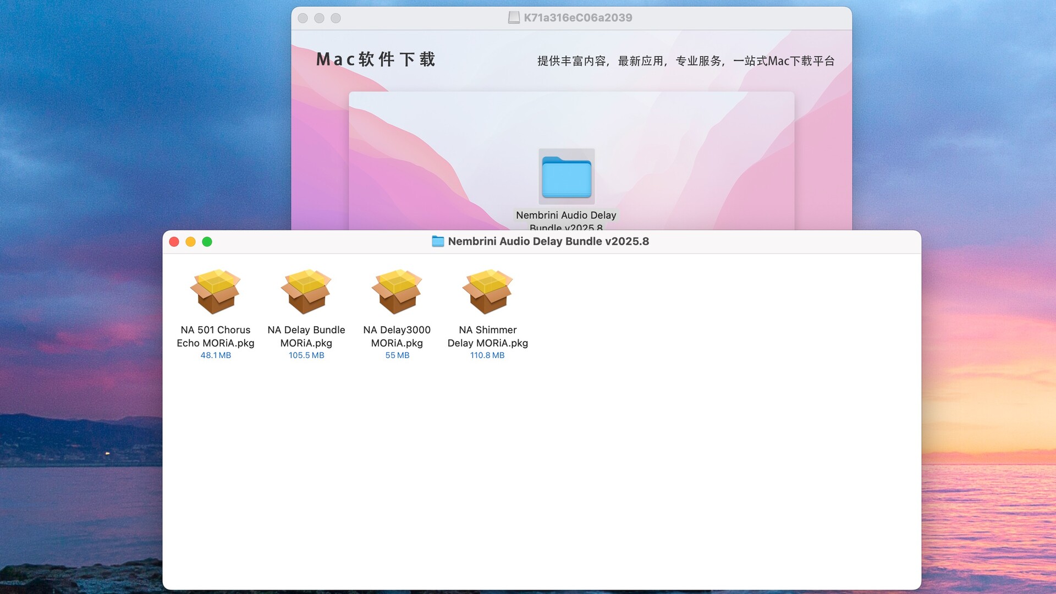The width and height of the screenshot is (1056, 594).
Task: Click the K71a316eC06a2039 window title text
Action: click(578, 18)
